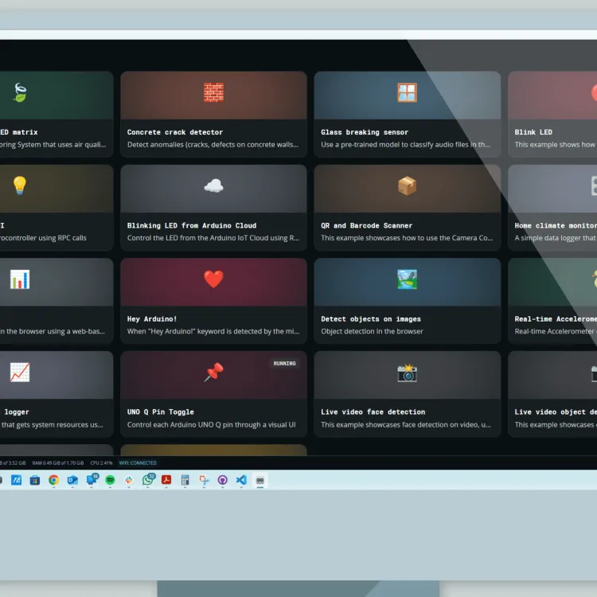The width and height of the screenshot is (597, 597).
Task: Open the Blink LED example
Action: pyautogui.click(x=552, y=114)
